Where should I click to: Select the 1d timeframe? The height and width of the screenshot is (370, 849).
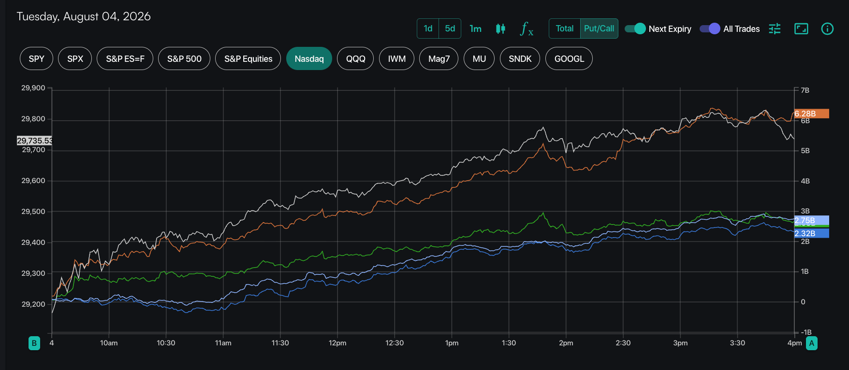pos(428,28)
